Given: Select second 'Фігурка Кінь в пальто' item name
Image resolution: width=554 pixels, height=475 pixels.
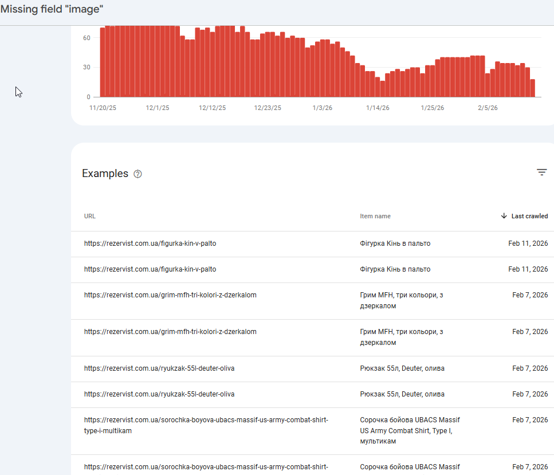Looking at the screenshot, I should pyautogui.click(x=395, y=269).
